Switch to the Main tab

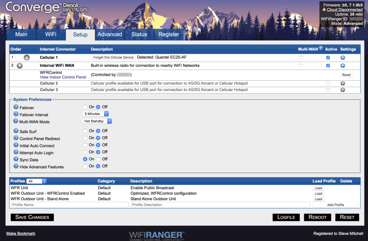coord(21,34)
